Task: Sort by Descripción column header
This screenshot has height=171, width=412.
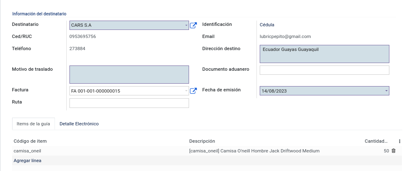Action: [202, 141]
